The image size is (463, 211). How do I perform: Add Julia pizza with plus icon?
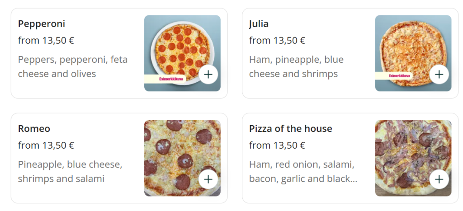click(x=439, y=74)
